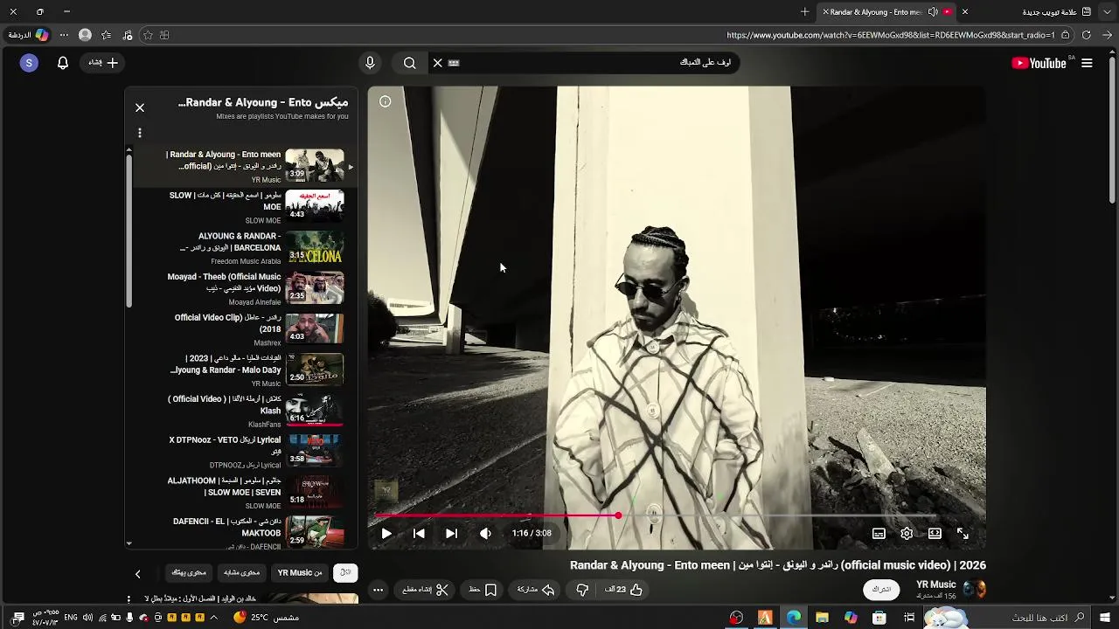Image resolution: width=1119 pixels, height=629 pixels.
Task: Play the paused video
Action: pyautogui.click(x=386, y=534)
